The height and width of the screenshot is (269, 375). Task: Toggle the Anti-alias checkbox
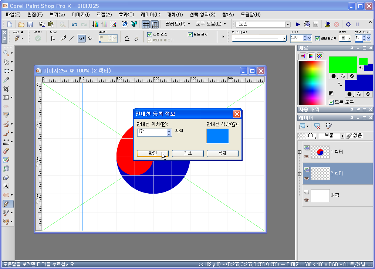[318, 38]
